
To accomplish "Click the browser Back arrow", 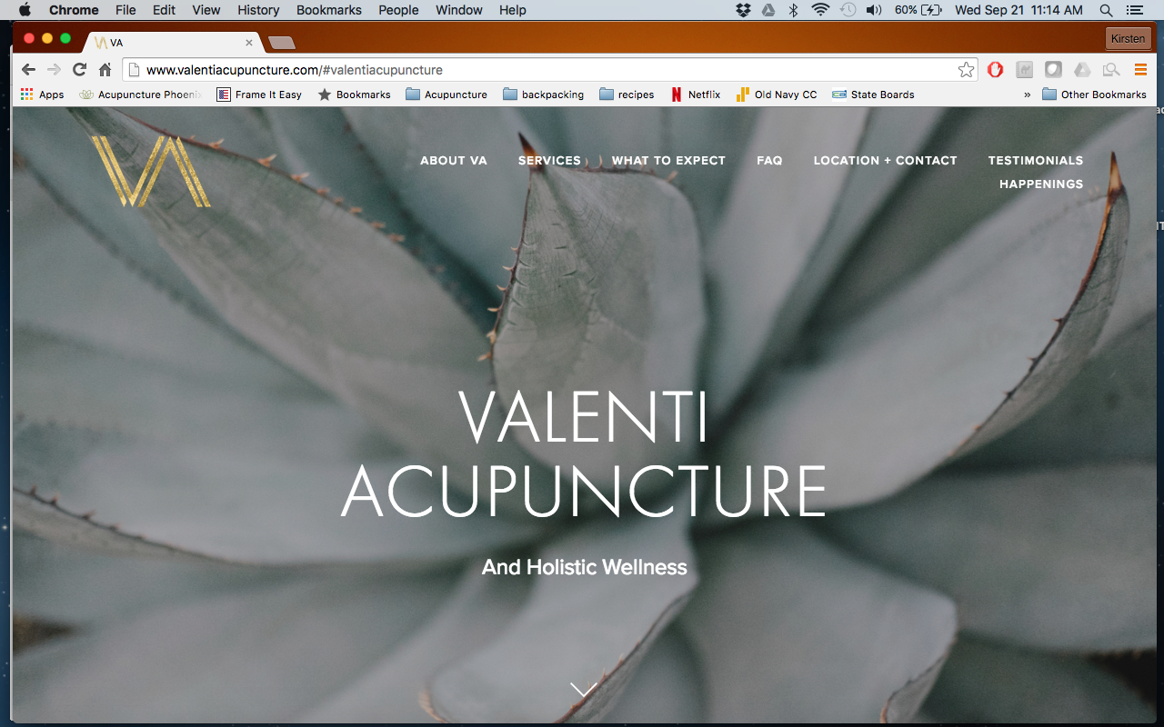I will point(28,70).
